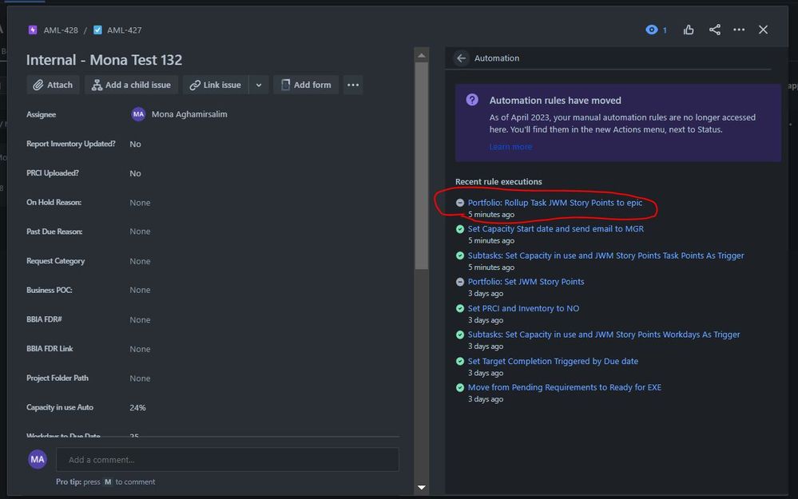Vote with the thumbs-up icon
798x499 pixels.
[689, 30]
